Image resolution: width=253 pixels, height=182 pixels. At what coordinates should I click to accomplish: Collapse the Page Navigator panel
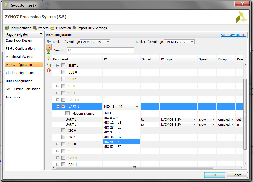41,34
